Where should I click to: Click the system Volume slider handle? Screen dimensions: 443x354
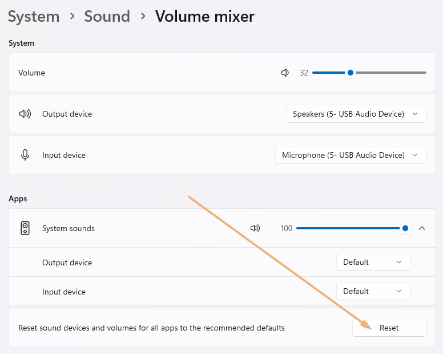click(351, 73)
